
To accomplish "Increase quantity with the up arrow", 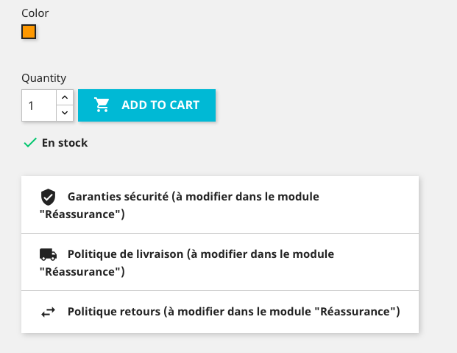I will (65, 97).
